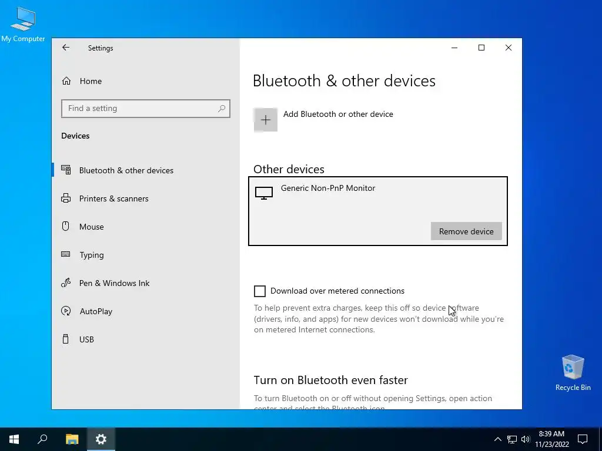Screen dimensions: 602x451
Task: Select the Printers & scanners icon
Action: click(66, 198)
